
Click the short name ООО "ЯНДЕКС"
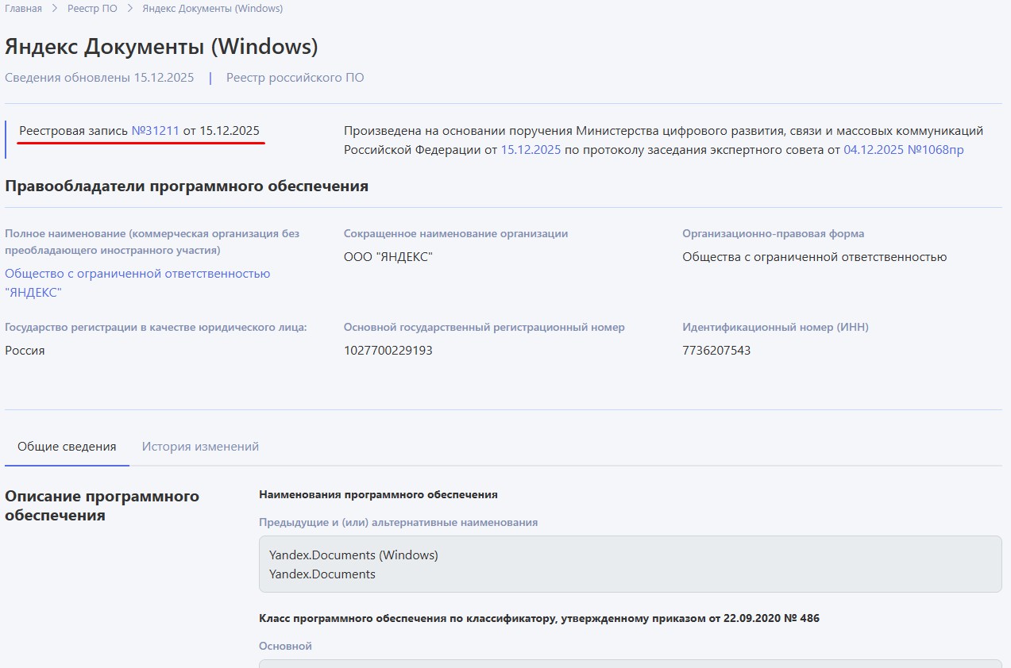pos(388,257)
